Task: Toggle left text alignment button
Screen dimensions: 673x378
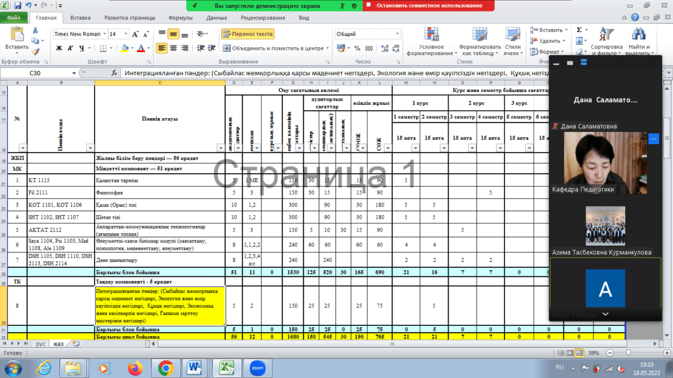Action: (162, 48)
